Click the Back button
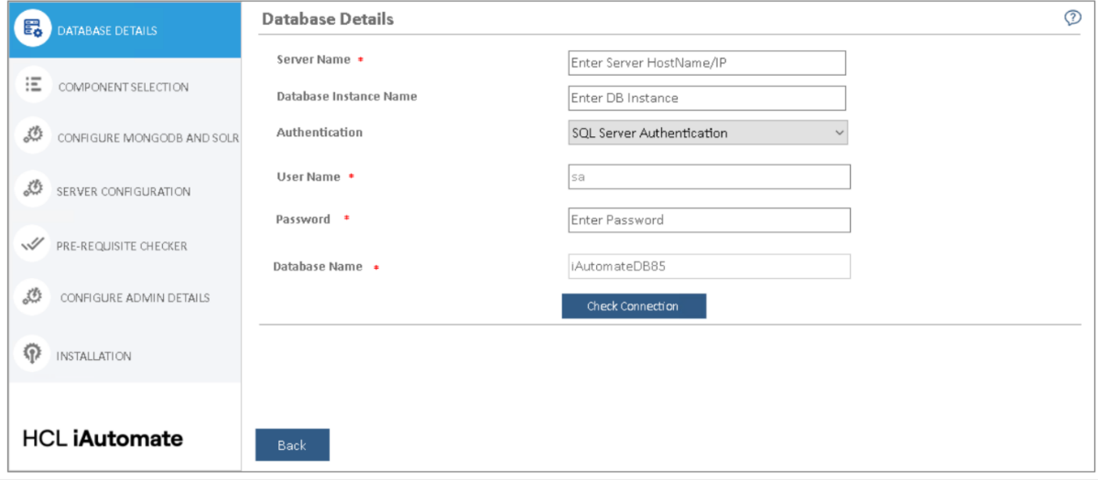Image resolution: width=1098 pixels, height=480 pixels. (x=292, y=445)
